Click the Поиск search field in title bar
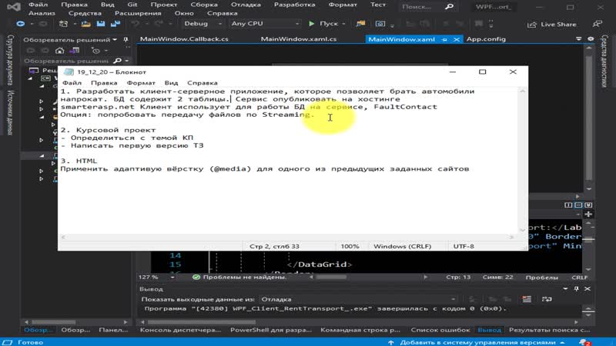616x346 pixels. tap(427, 7)
